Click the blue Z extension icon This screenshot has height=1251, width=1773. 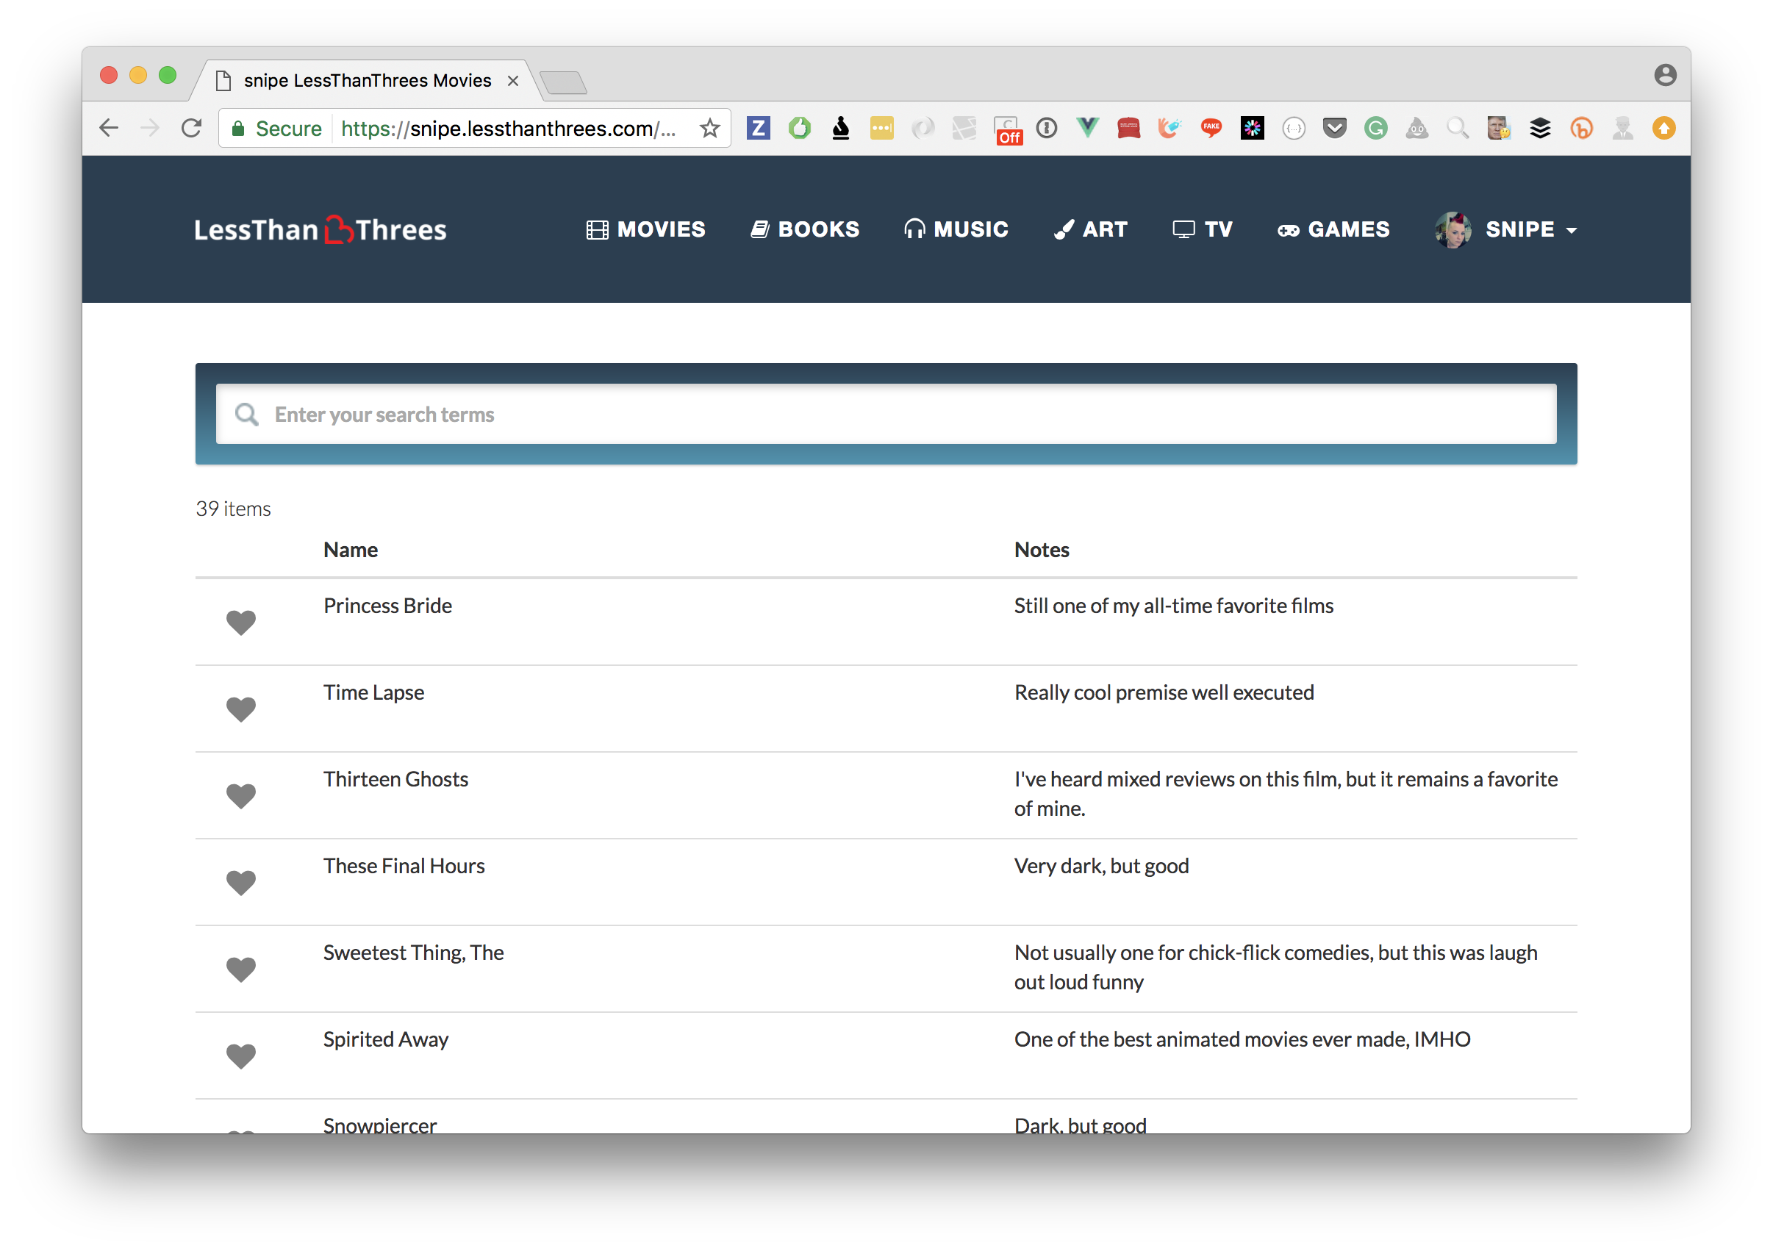coord(759,128)
